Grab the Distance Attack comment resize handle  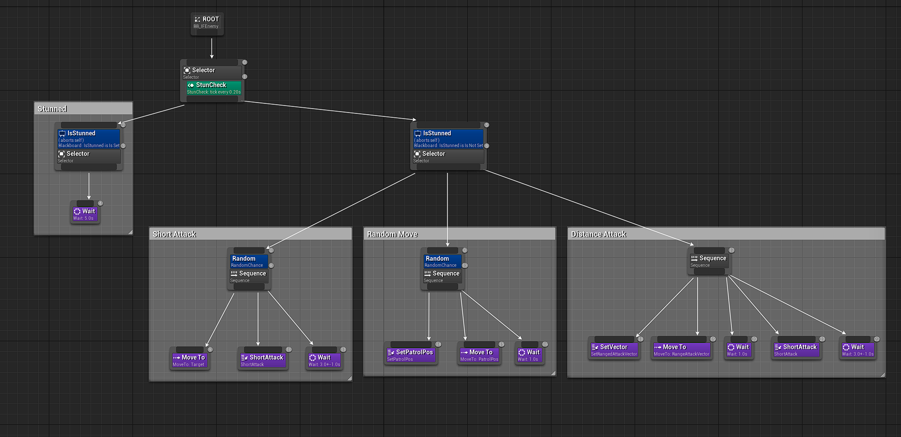pos(883,375)
